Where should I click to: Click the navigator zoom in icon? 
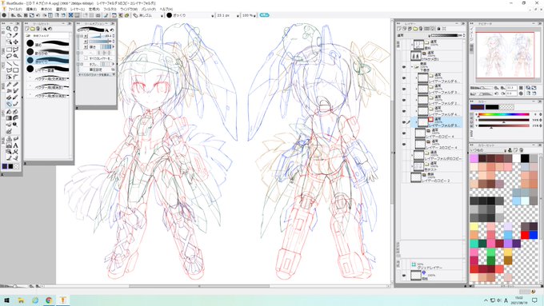click(x=502, y=88)
